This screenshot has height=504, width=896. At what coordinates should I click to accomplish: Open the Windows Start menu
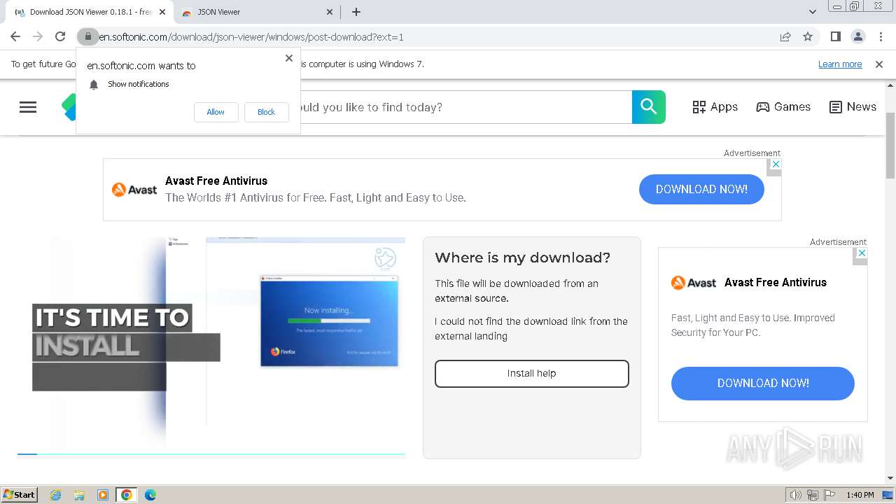tap(20, 494)
